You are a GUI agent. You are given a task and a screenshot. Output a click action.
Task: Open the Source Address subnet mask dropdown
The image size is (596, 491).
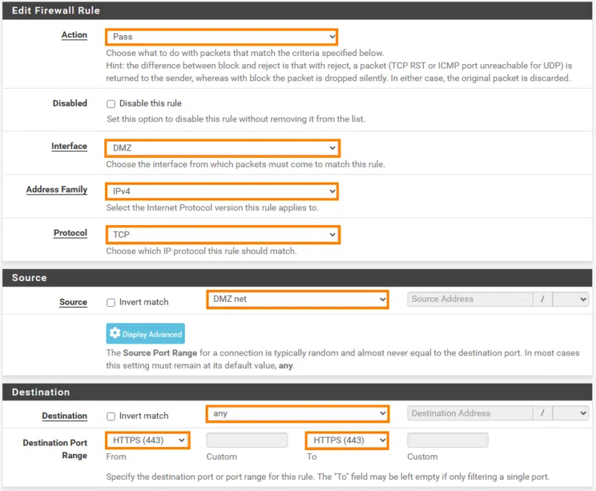571,299
